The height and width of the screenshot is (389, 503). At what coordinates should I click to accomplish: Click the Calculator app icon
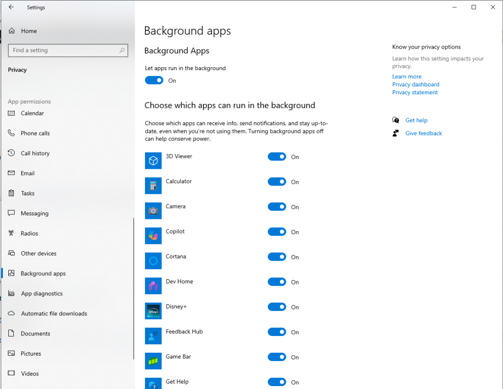coord(153,185)
